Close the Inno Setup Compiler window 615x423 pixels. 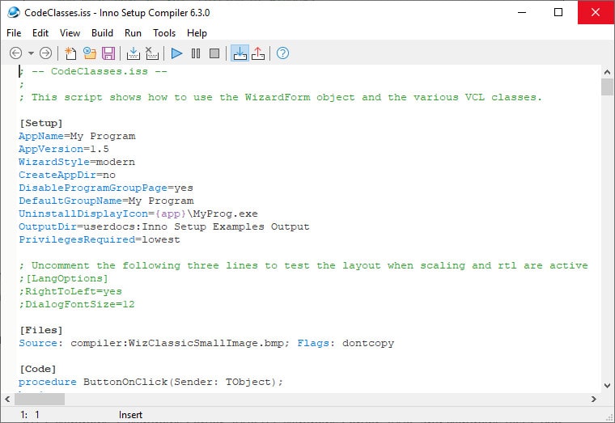[x=596, y=13]
